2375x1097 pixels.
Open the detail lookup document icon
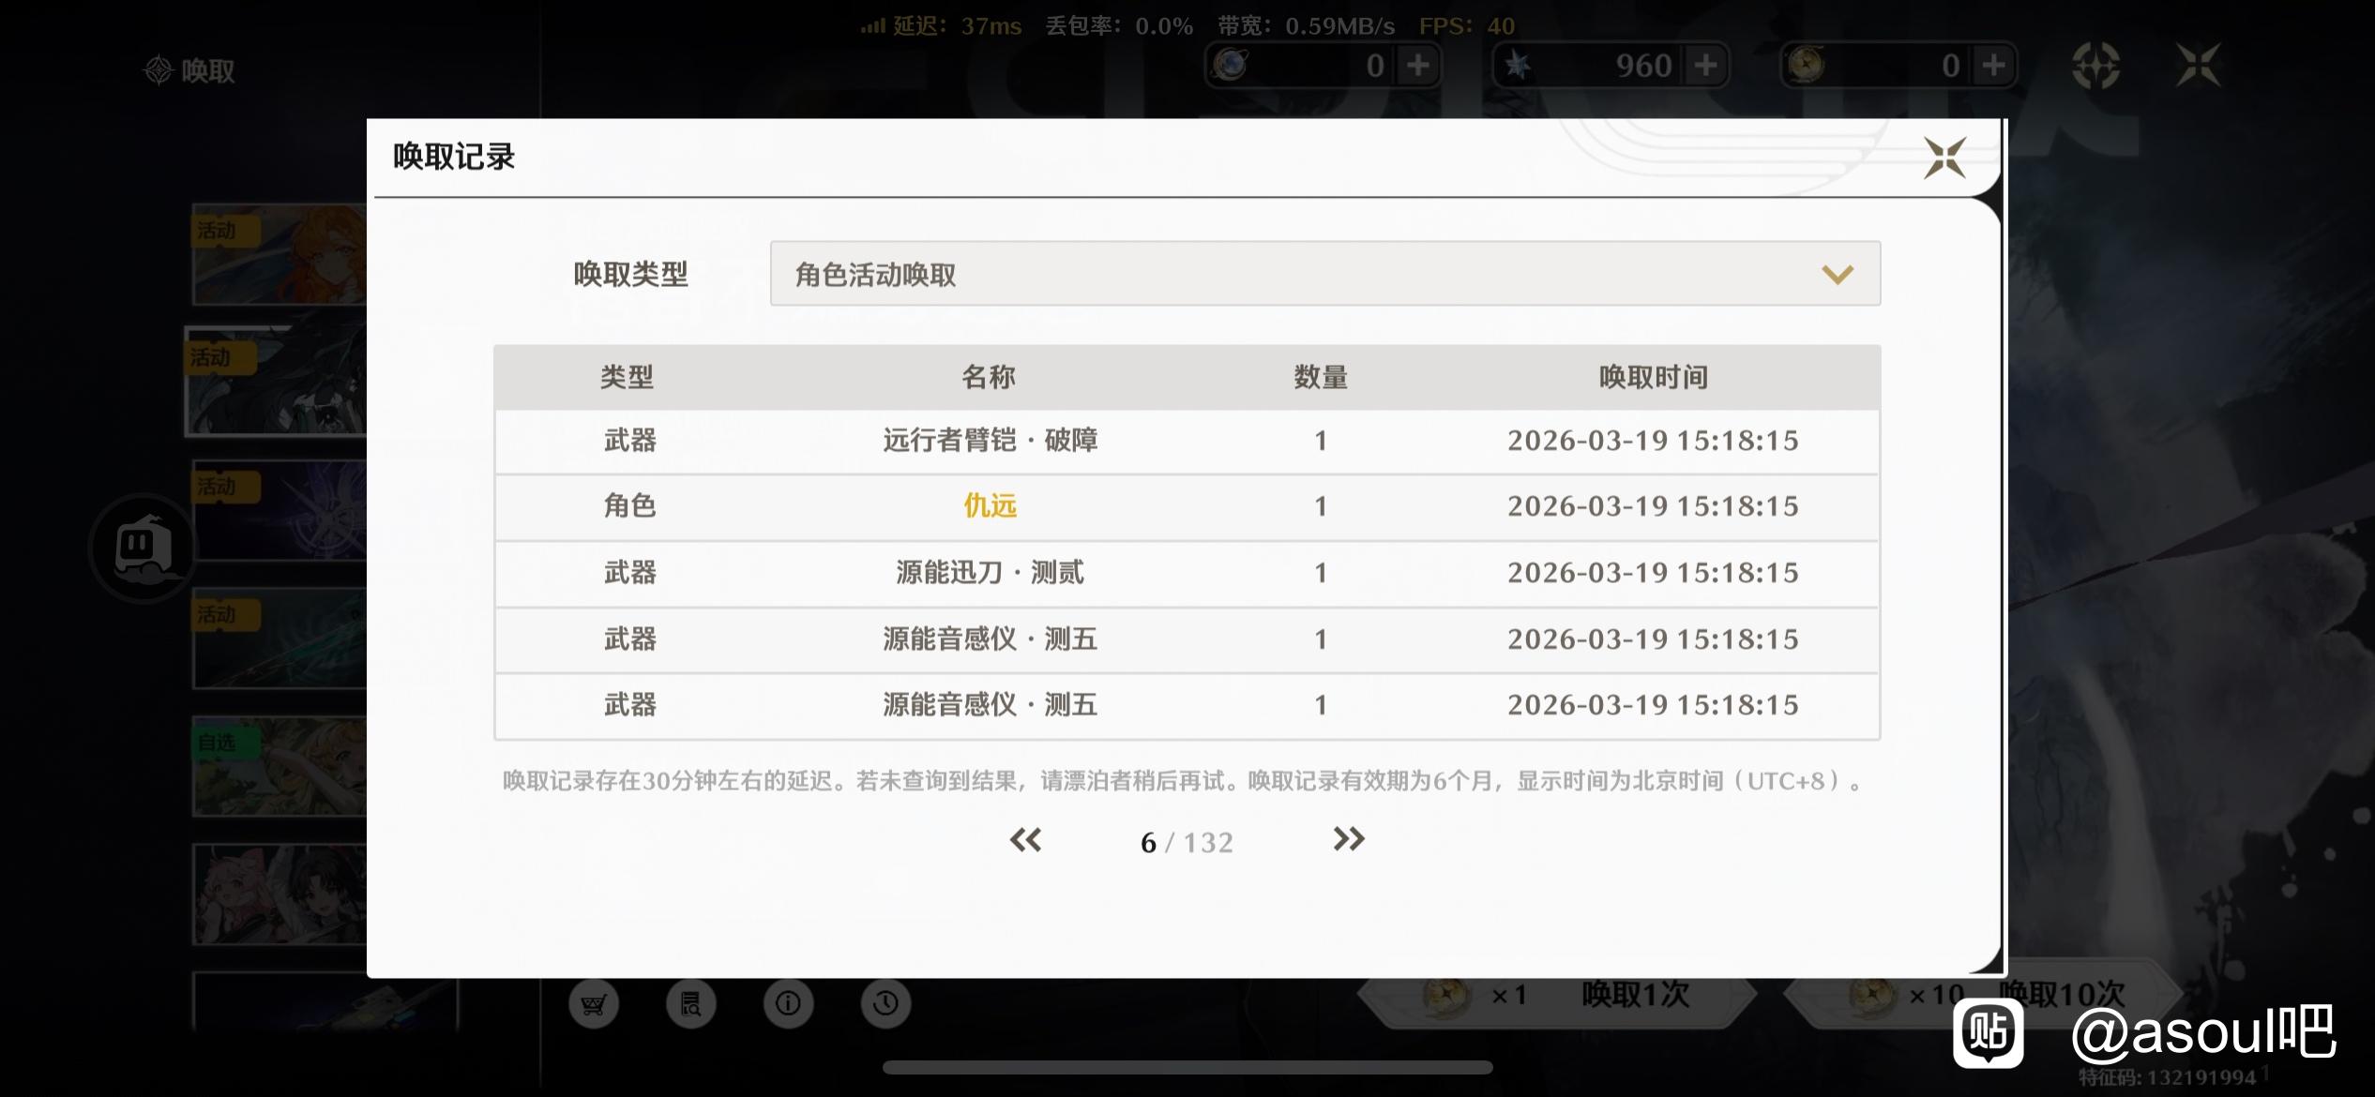(x=690, y=1004)
